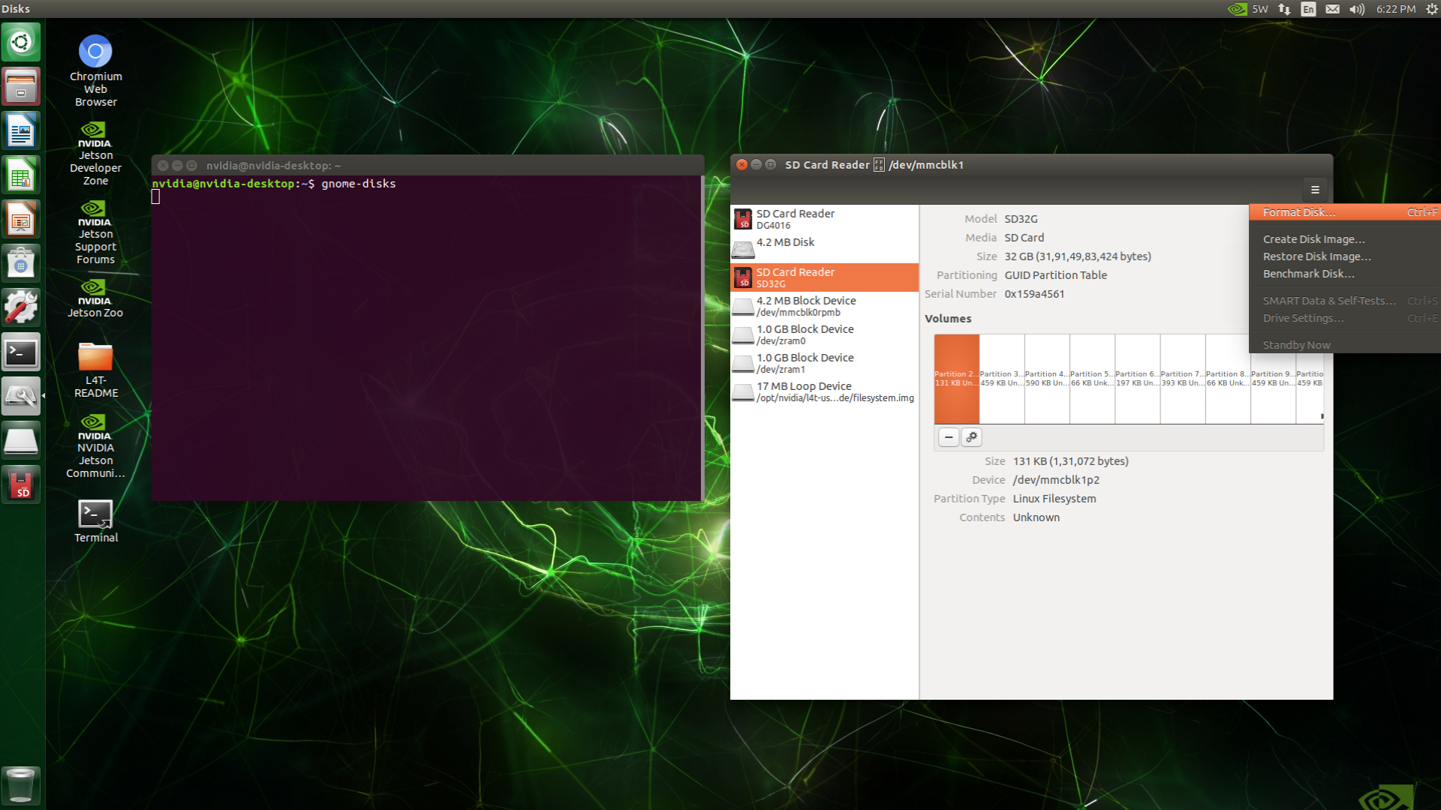Choose Create Disk Image option
This screenshot has height=810, width=1441.
(x=1313, y=239)
